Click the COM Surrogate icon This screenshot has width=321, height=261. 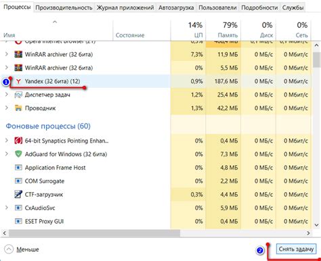(18, 181)
